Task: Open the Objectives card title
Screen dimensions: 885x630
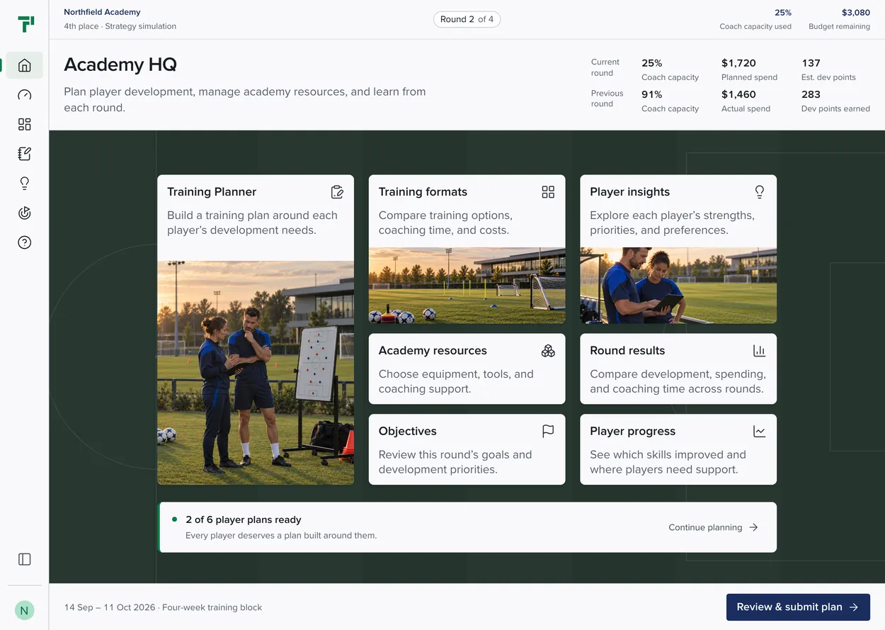Action: tap(408, 431)
